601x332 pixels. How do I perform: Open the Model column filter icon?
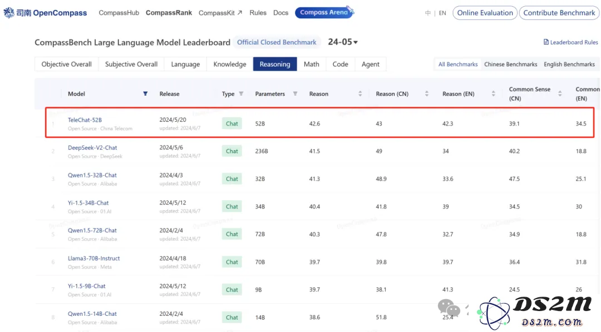(x=145, y=93)
